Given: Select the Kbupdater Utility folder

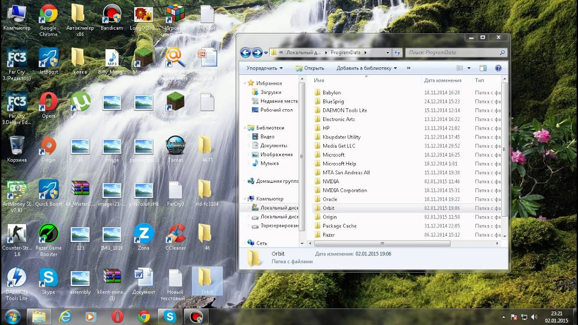Looking at the screenshot, I should point(337,137).
